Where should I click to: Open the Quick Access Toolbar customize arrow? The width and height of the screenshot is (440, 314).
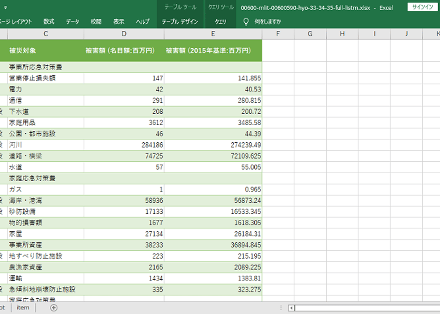click(x=5, y=8)
